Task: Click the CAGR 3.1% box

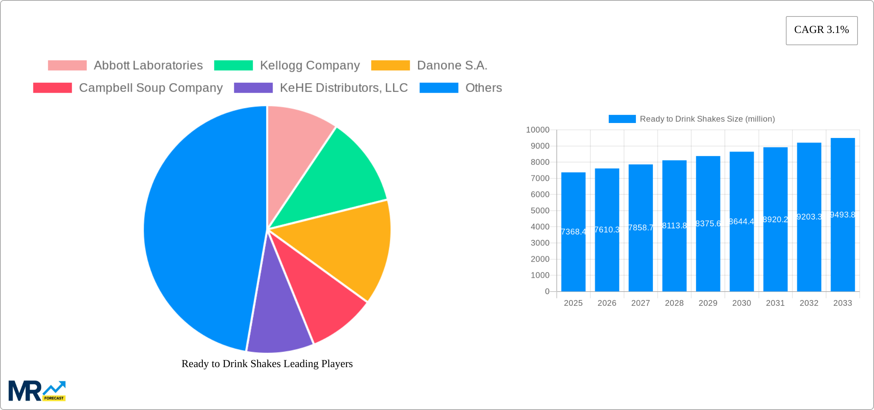Action: [821, 30]
